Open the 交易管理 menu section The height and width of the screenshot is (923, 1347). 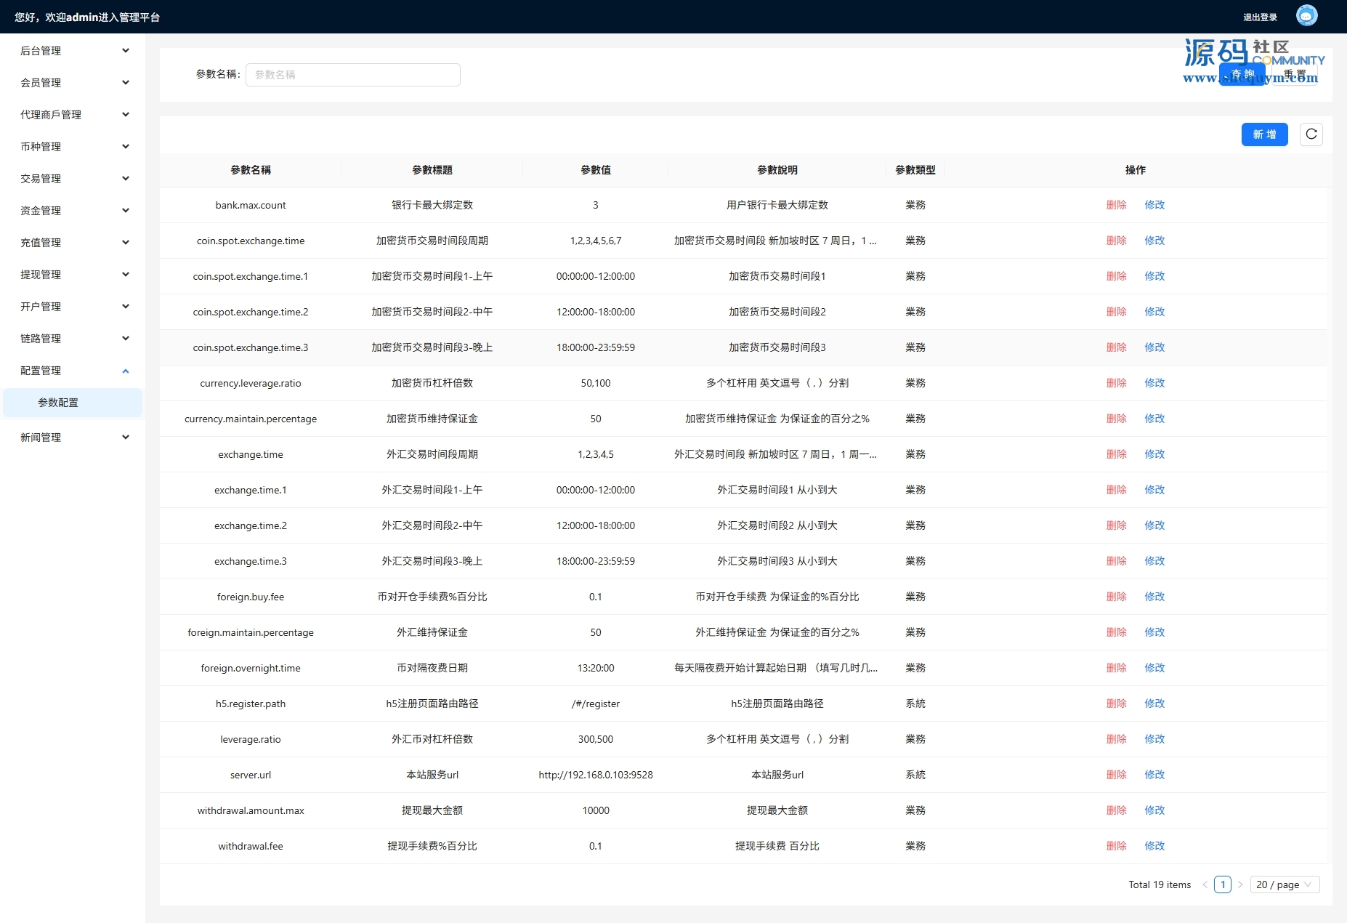pyautogui.click(x=73, y=179)
